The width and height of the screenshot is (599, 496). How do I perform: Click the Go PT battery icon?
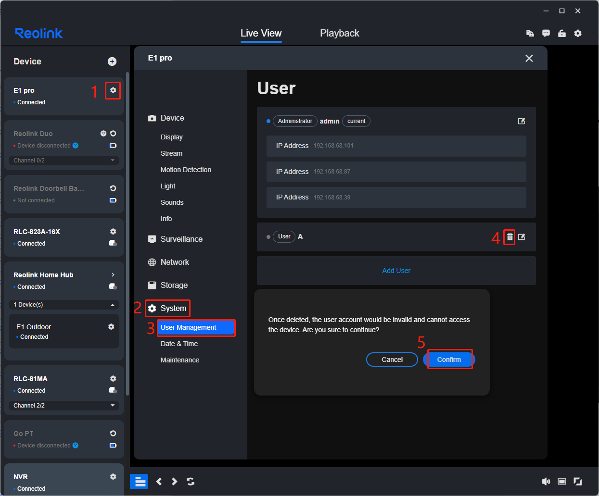pos(113,446)
